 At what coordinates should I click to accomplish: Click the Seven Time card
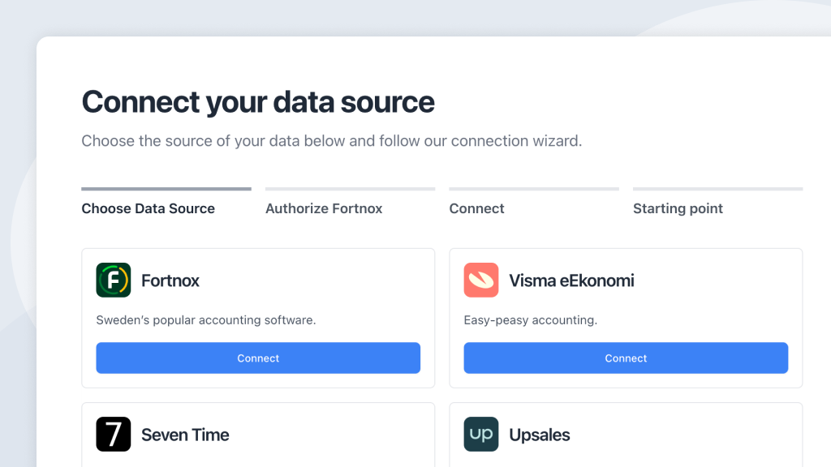tap(258, 434)
